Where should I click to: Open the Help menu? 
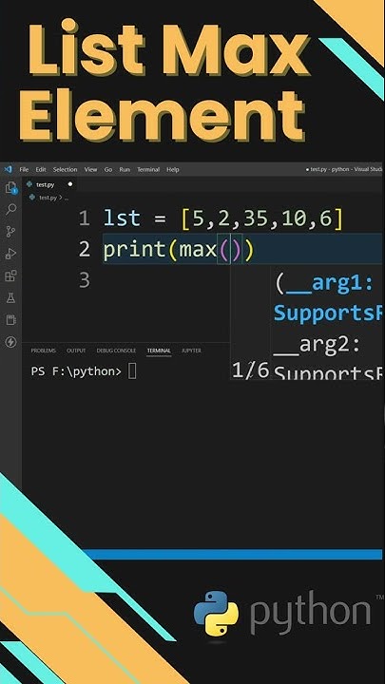tap(173, 169)
